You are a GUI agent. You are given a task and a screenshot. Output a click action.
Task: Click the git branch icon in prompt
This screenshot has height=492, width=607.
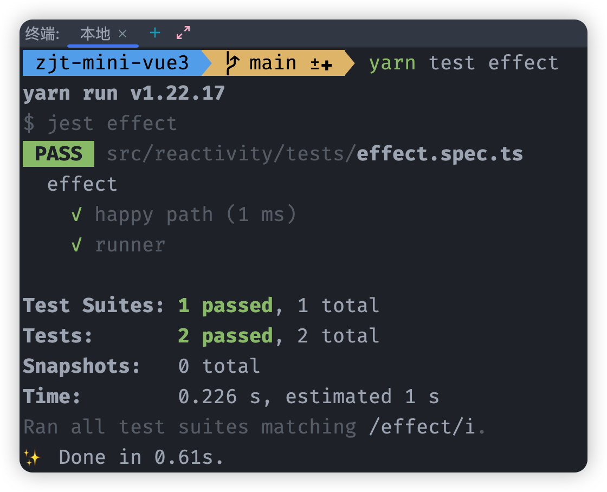click(233, 63)
